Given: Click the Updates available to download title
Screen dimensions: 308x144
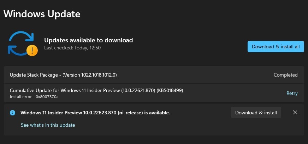Looking at the screenshot, I should 89,40.
